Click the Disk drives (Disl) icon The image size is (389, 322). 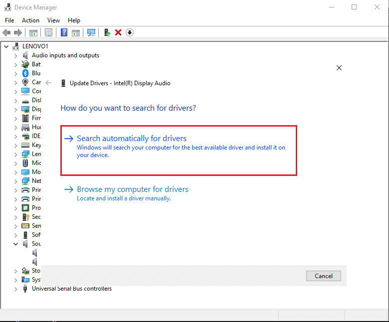click(25, 101)
